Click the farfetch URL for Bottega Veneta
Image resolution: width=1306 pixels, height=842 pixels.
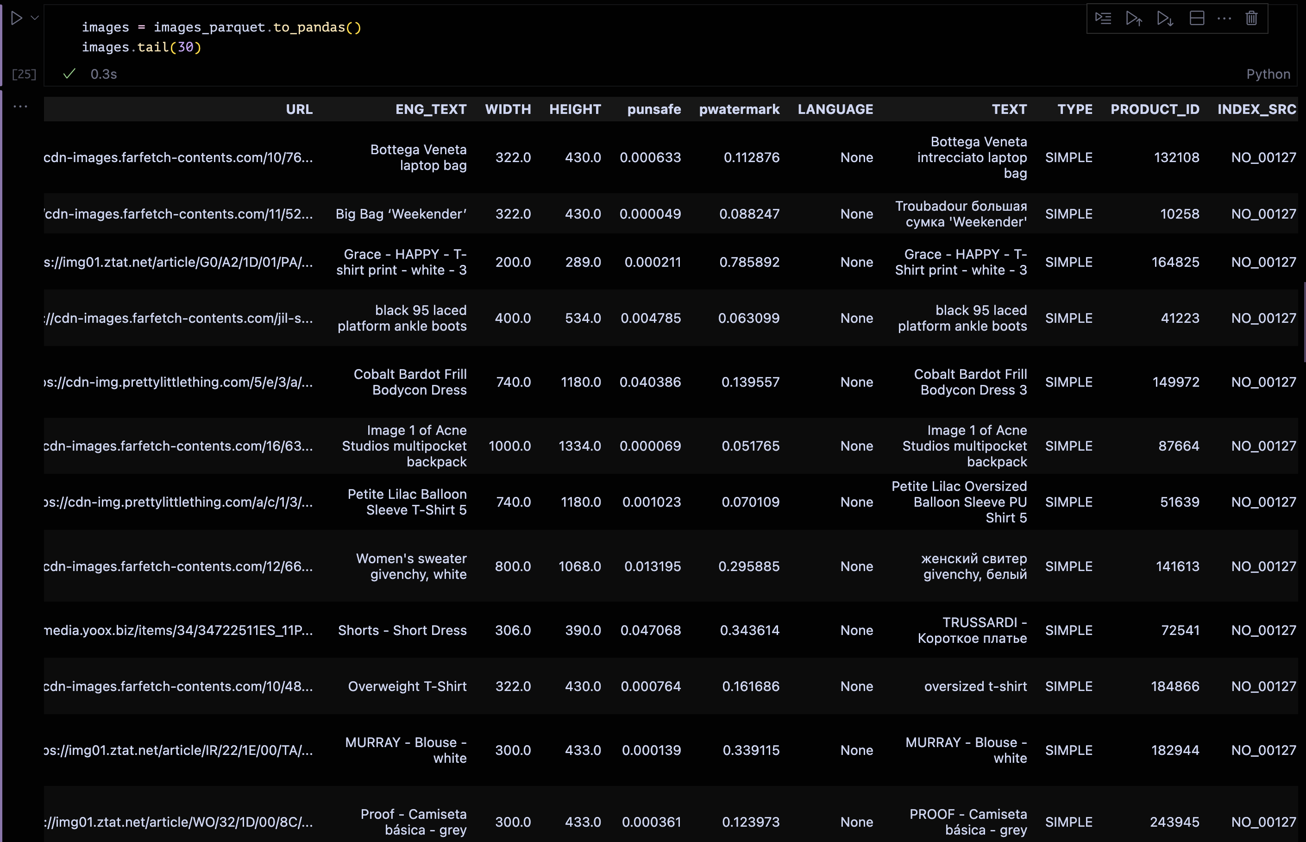pyautogui.click(x=178, y=157)
